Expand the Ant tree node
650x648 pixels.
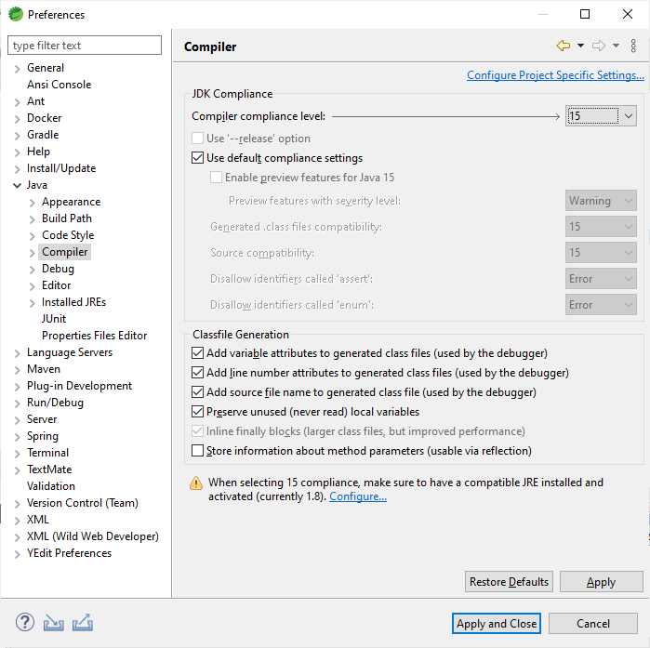tap(17, 102)
